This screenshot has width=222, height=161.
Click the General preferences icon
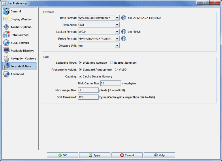6,11
